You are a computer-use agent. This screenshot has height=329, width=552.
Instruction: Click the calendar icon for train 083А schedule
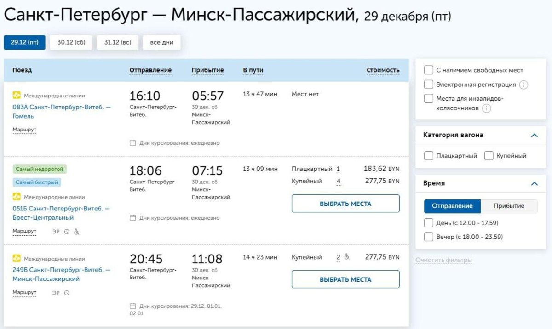click(133, 143)
